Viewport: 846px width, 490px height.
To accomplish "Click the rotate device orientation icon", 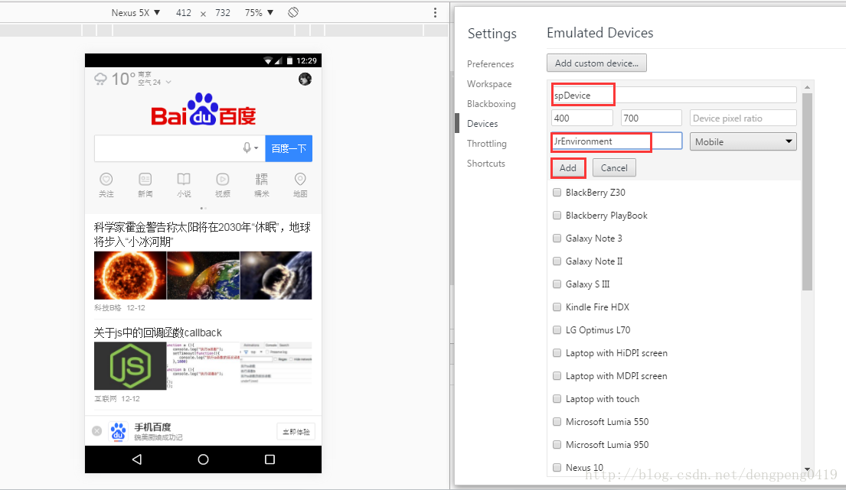I will tap(293, 12).
